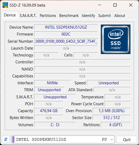Screen dimensions: 139x145
Task: Open the Partitions tab
Action: [x=48, y=16]
